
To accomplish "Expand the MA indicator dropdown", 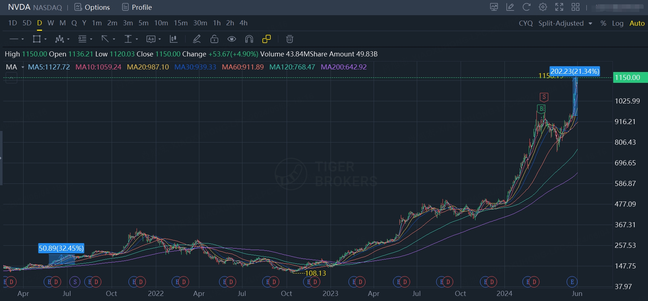I will point(23,67).
